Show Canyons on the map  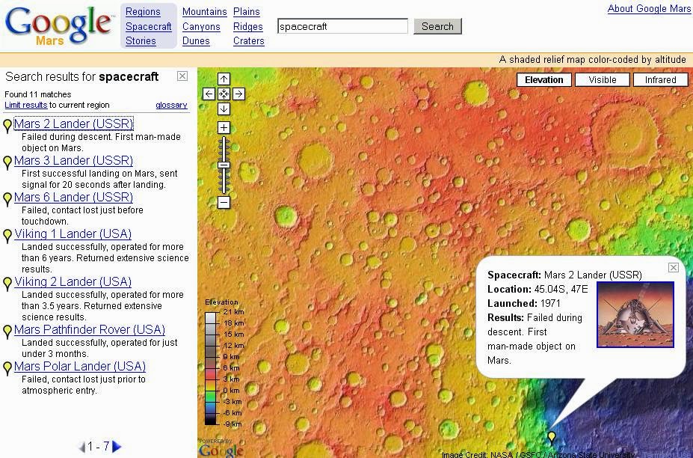pos(201,26)
